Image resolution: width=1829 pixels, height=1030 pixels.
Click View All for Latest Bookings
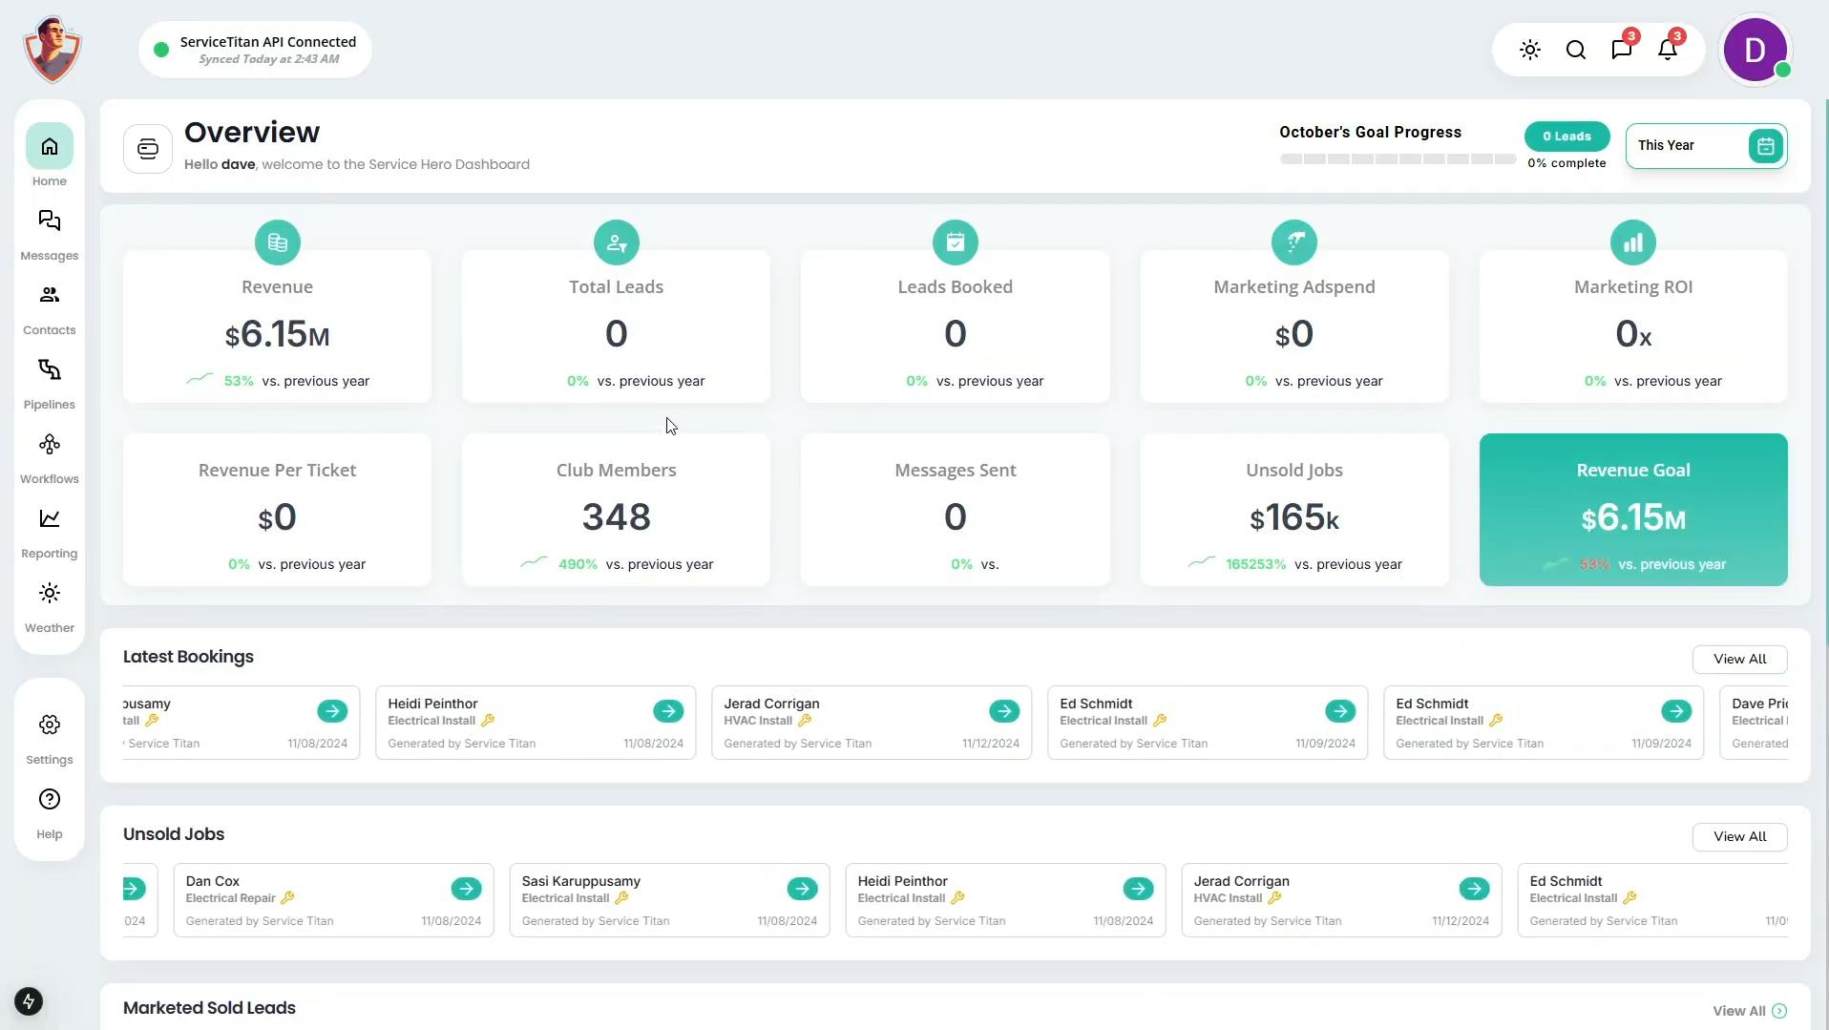[x=1739, y=660]
